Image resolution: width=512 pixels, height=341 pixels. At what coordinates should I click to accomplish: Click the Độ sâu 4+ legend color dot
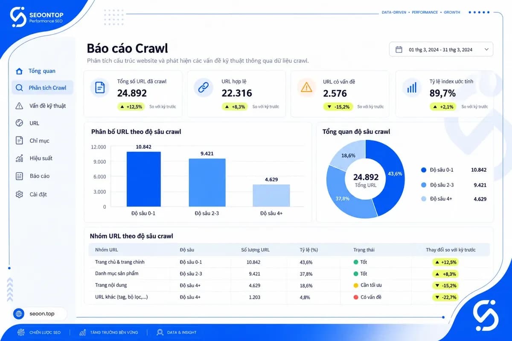[424, 199]
